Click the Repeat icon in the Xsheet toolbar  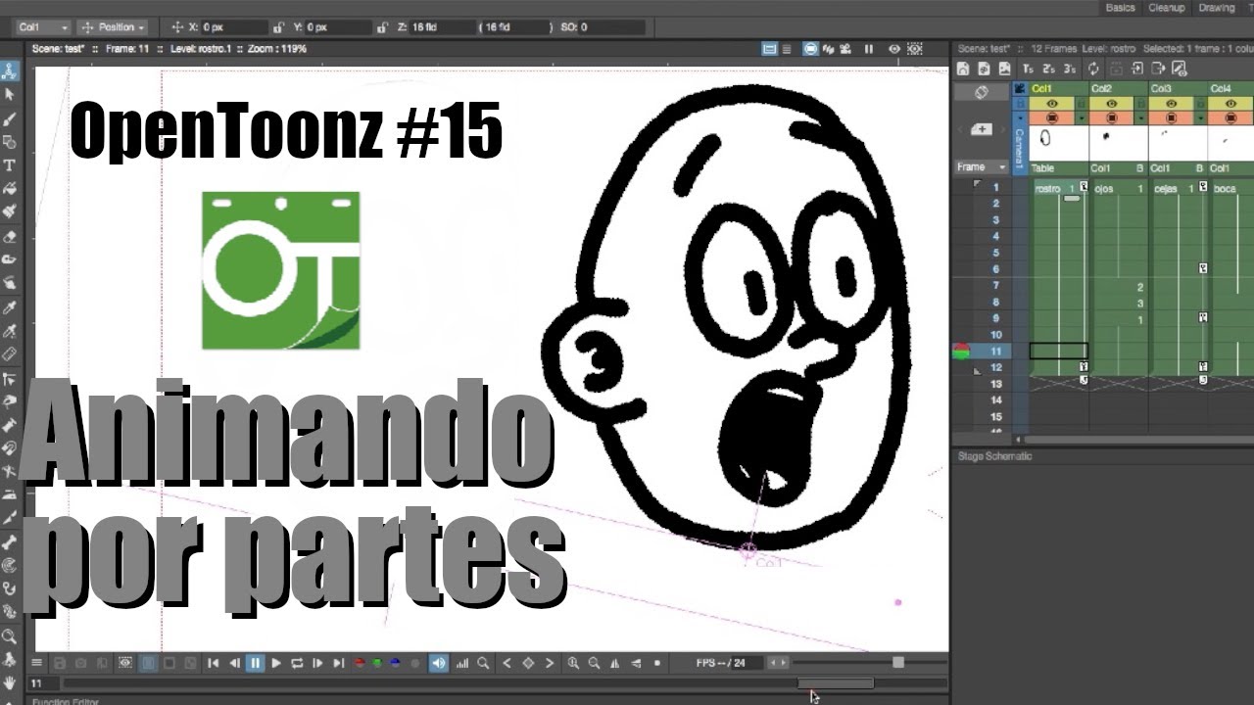point(1093,69)
